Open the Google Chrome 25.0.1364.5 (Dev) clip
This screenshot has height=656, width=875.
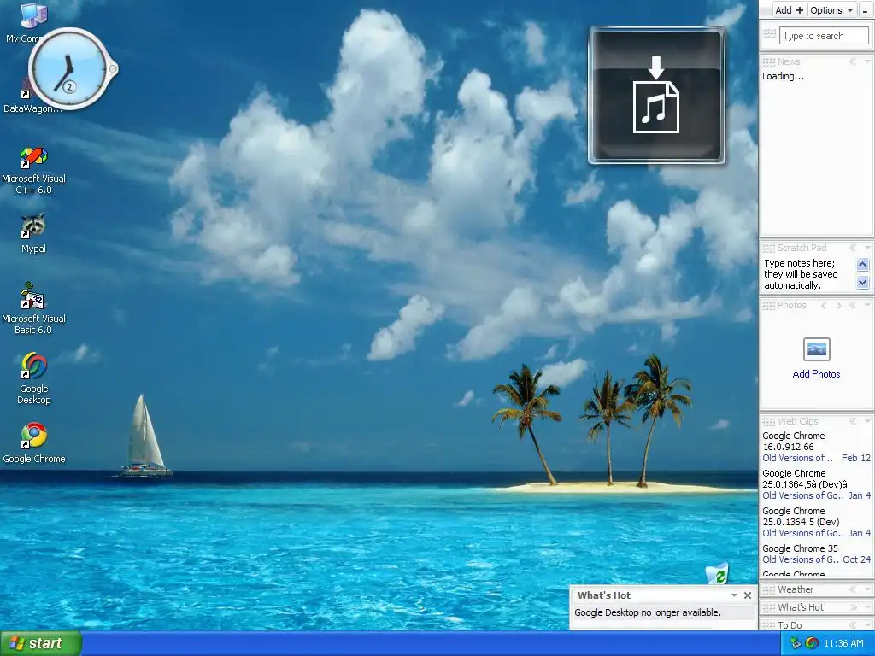(801, 516)
